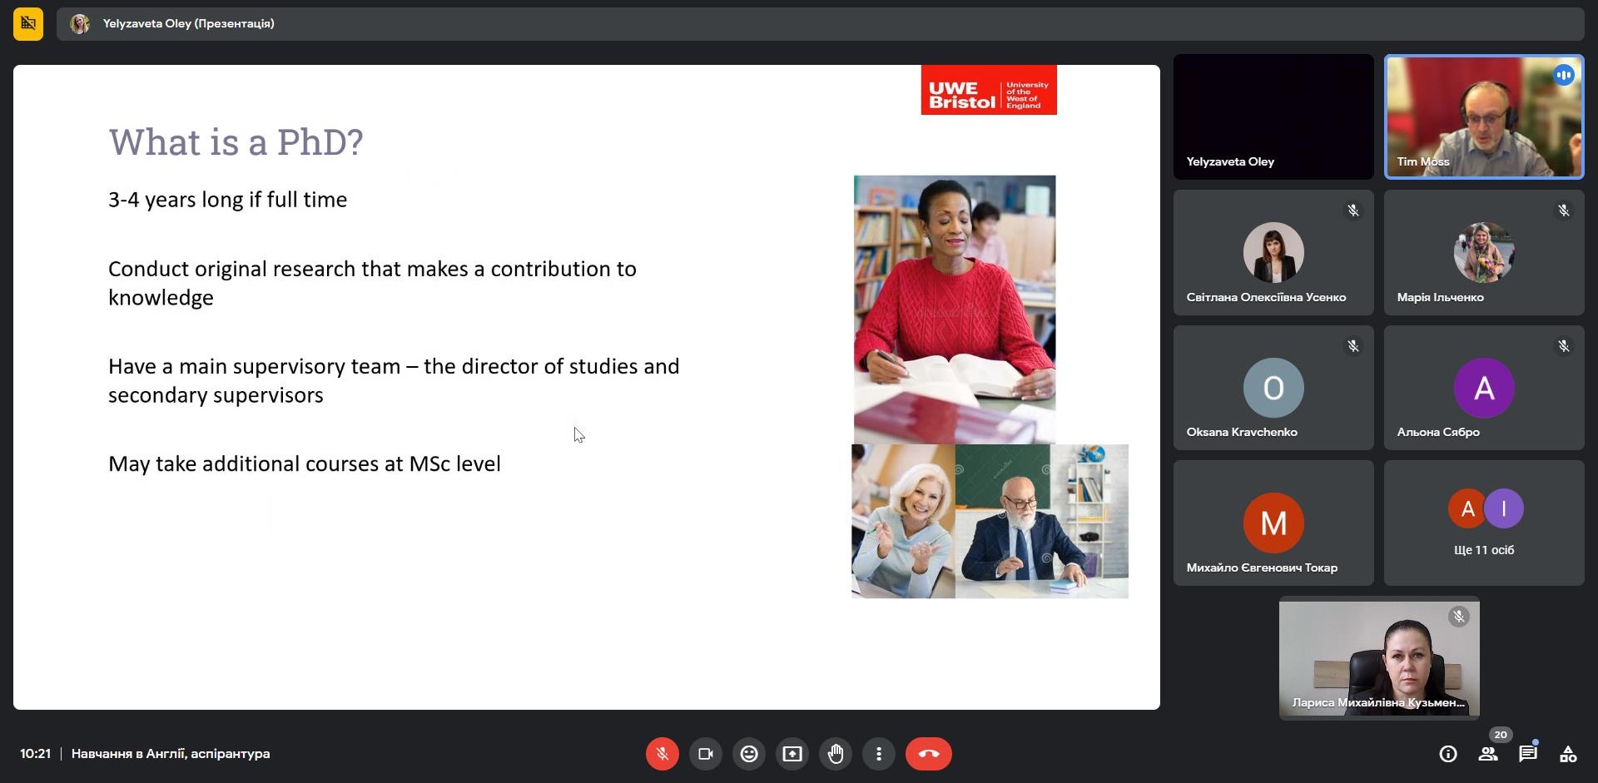The width and height of the screenshot is (1598, 783).
Task: Click Михайло Євгенович Токар avatar tile
Action: coord(1273,523)
